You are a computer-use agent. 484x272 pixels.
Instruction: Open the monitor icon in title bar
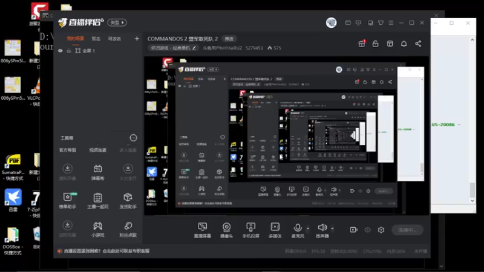point(358,23)
